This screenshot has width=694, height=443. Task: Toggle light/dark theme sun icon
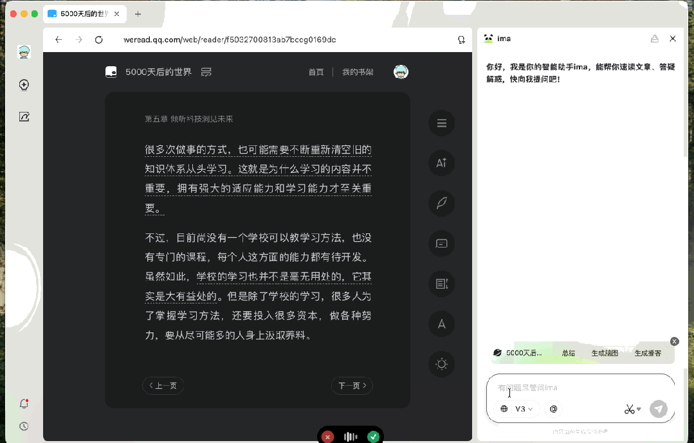pos(441,364)
